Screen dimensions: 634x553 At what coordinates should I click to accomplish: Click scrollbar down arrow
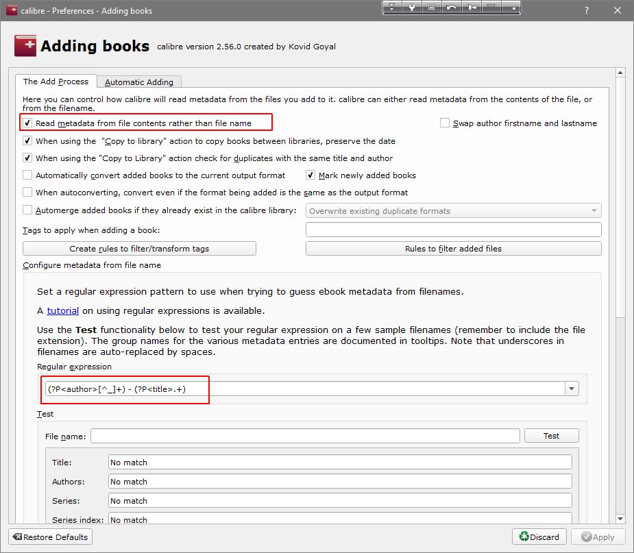(620, 519)
